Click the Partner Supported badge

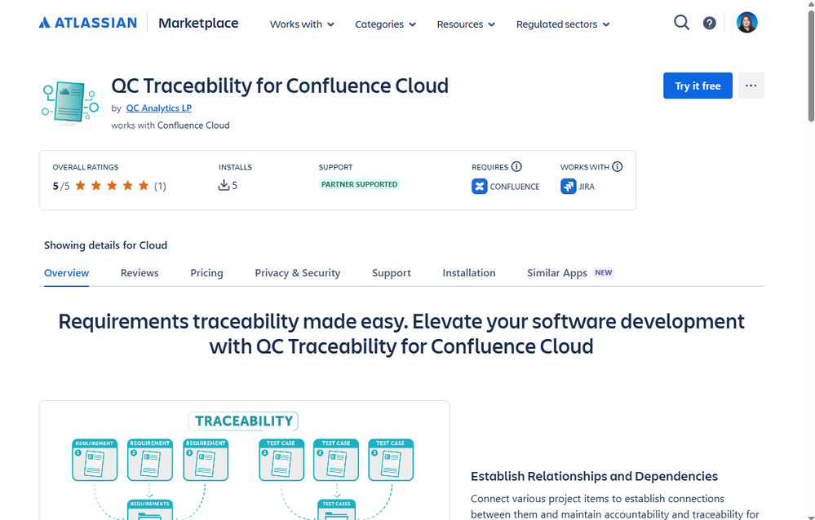click(x=359, y=184)
